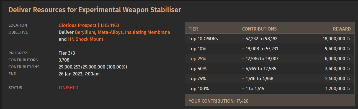Click the FINISHED status text
Viewport: 358px width, 109px height.
(x=68, y=88)
